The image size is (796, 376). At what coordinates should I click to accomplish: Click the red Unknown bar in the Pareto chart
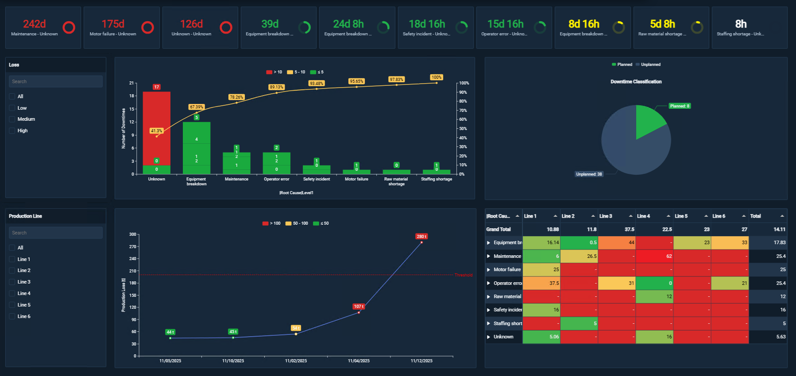click(157, 128)
